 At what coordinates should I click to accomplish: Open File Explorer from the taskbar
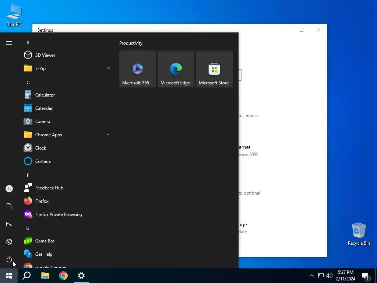[45, 276]
